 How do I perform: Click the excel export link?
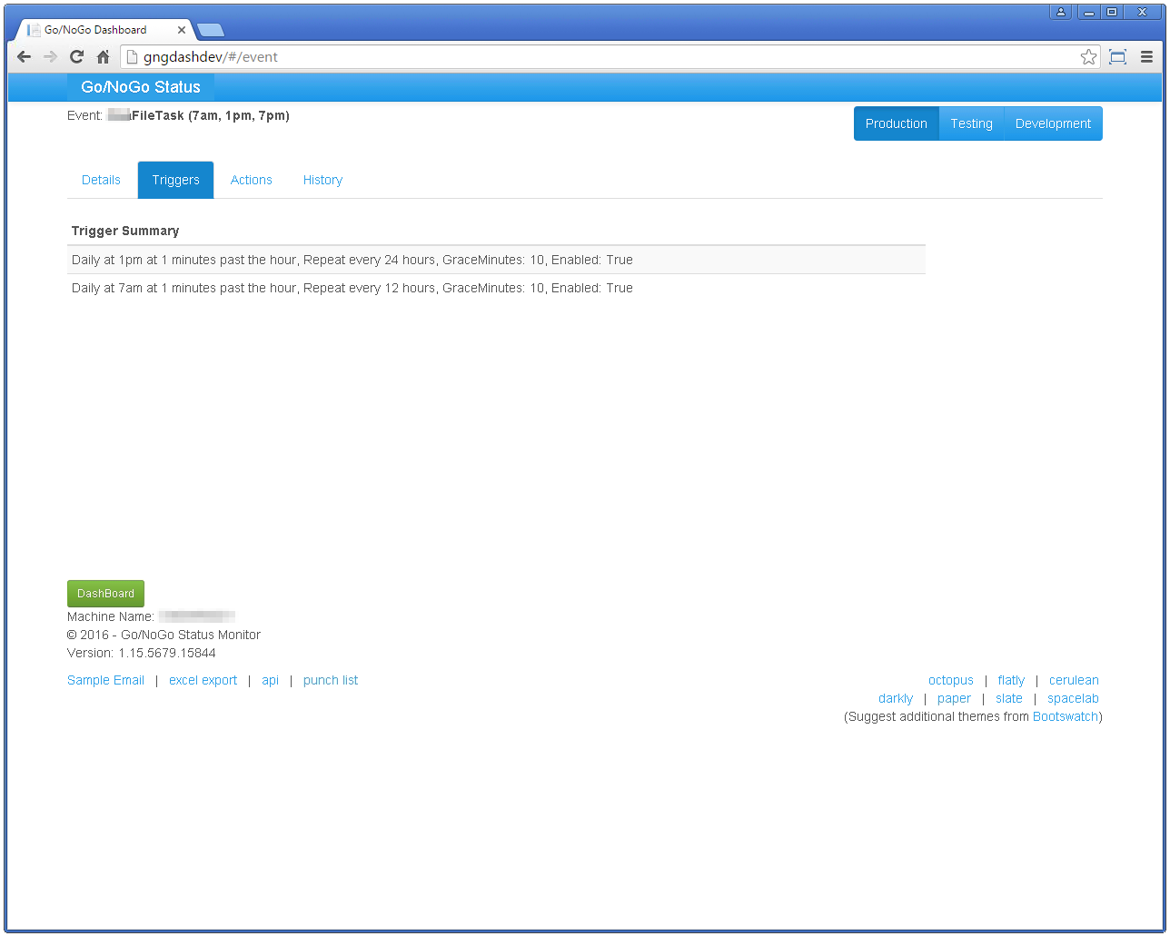(x=203, y=680)
